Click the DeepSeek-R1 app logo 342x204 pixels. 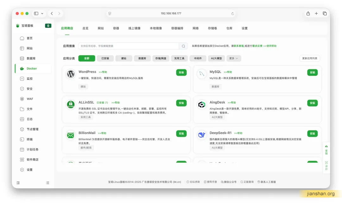pos(202,135)
